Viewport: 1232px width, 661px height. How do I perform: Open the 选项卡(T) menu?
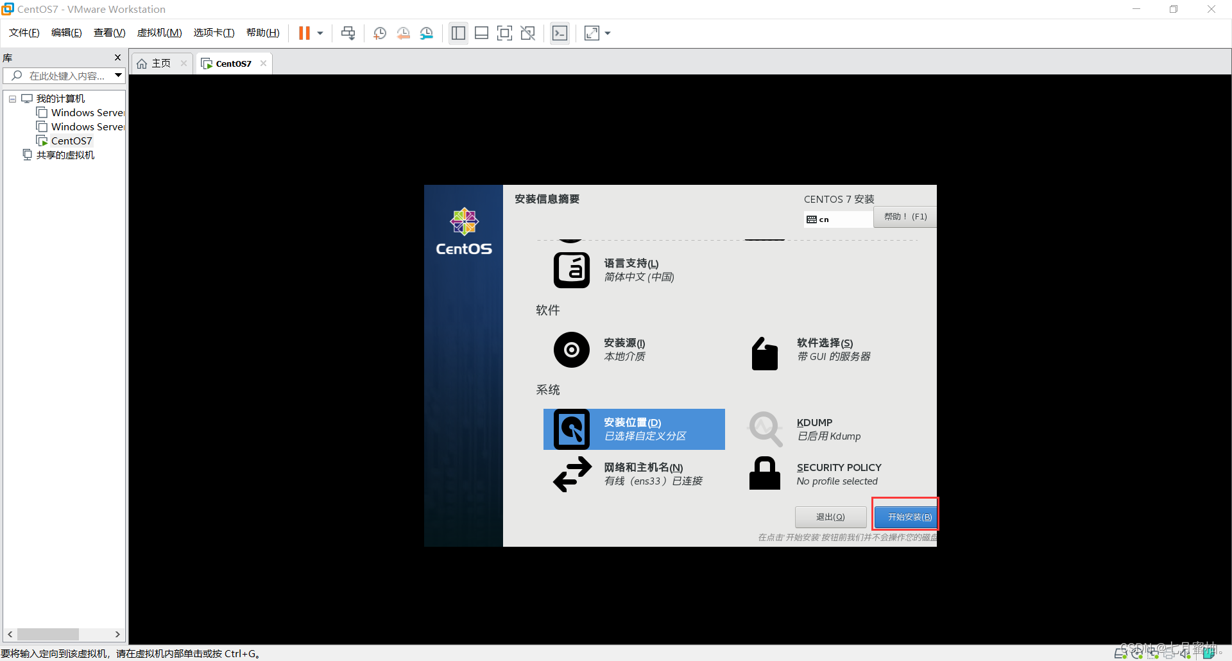(214, 33)
